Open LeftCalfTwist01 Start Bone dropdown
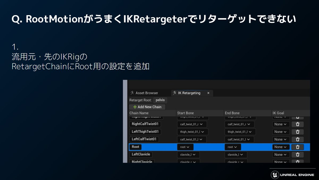 point(192,139)
